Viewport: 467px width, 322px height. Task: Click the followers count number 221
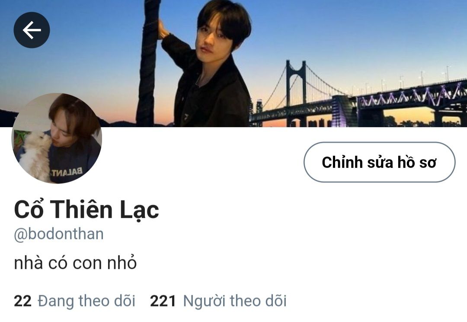click(163, 301)
